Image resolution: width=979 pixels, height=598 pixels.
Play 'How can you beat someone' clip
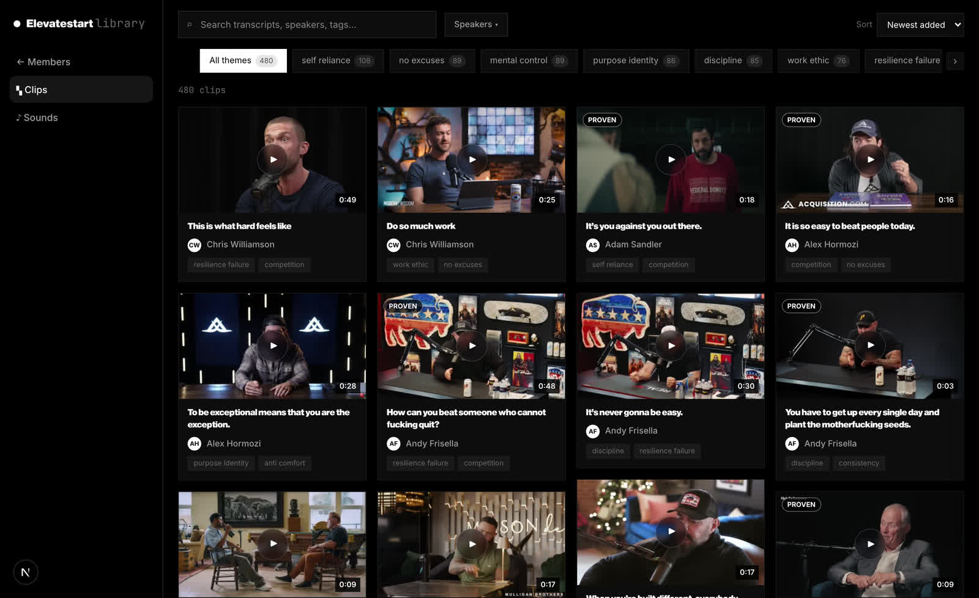[472, 345]
